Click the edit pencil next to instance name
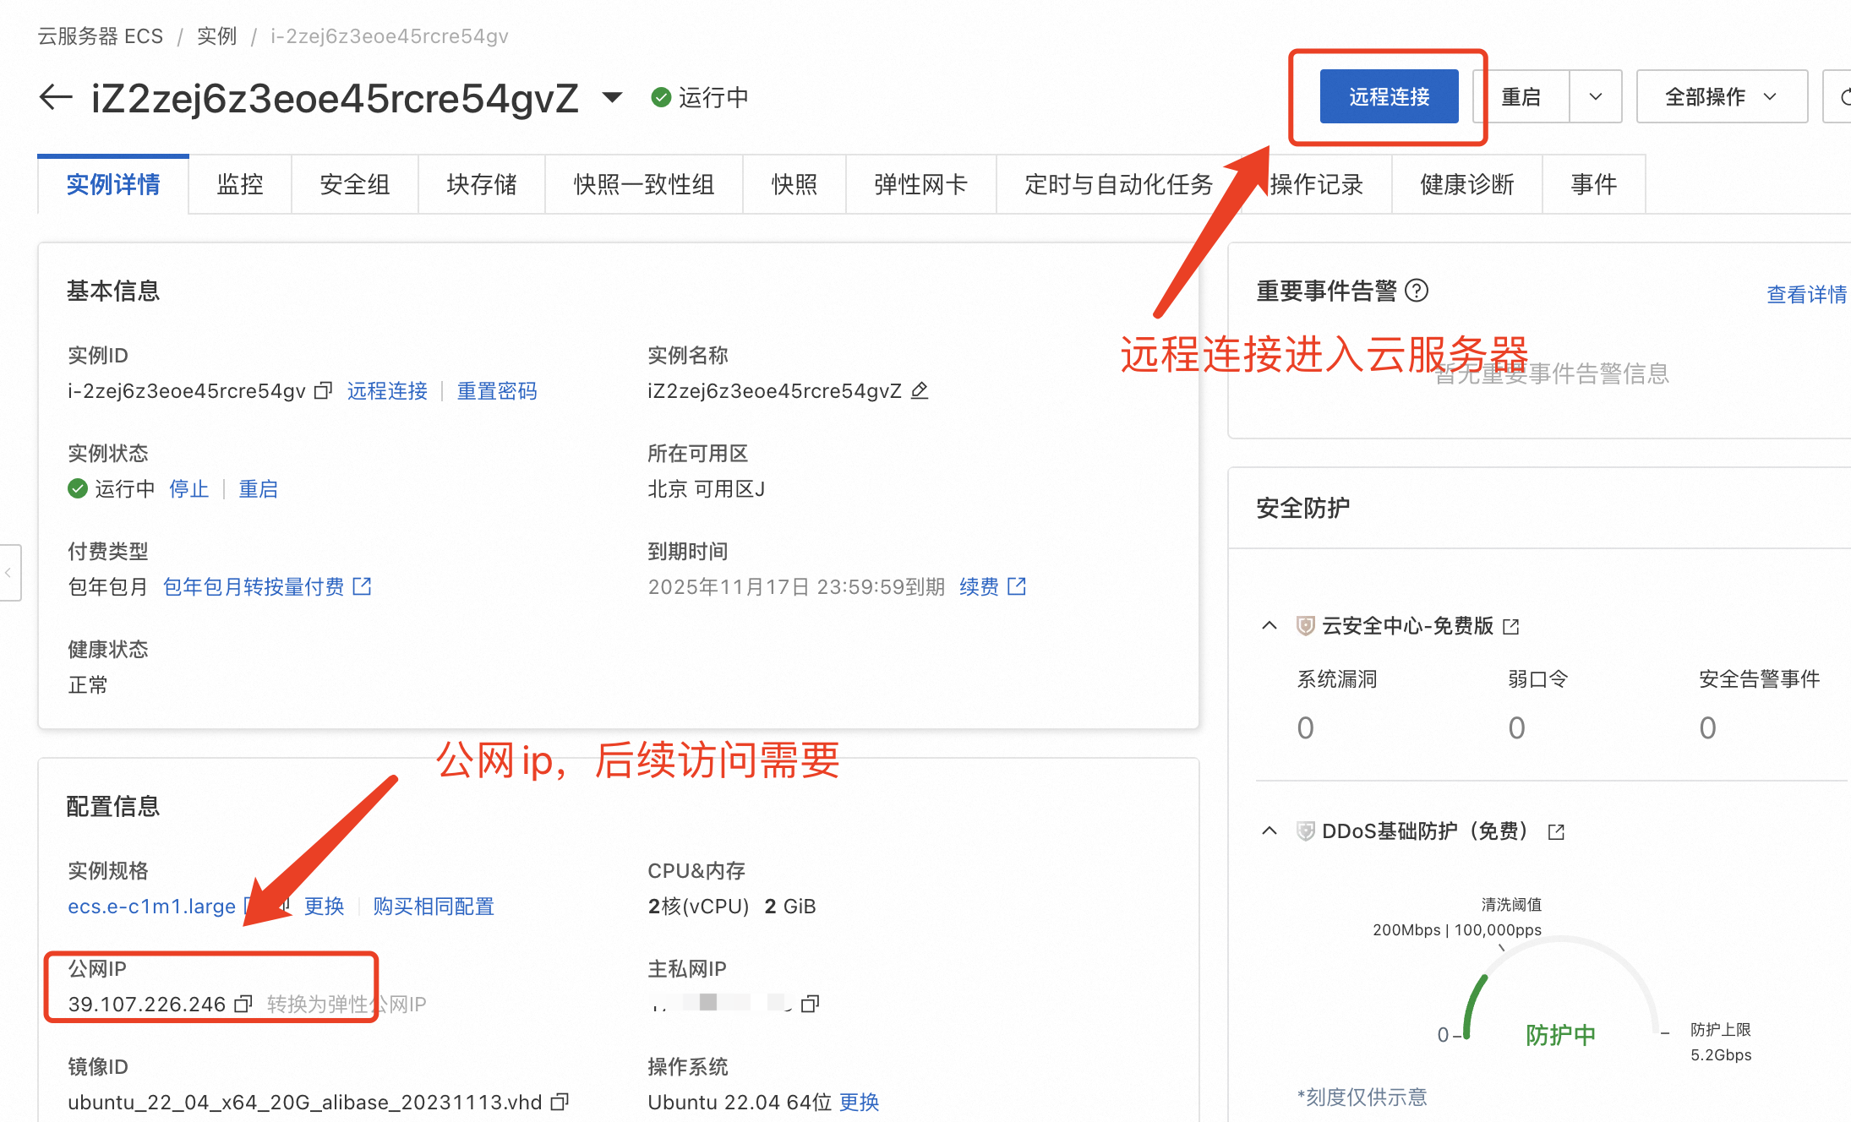This screenshot has height=1122, width=1851. [x=920, y=390]
